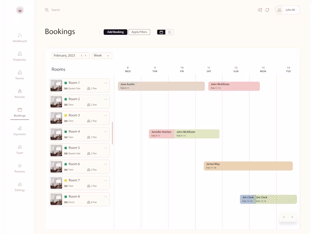Open Jane Austin booking bar

click(161, 86)
